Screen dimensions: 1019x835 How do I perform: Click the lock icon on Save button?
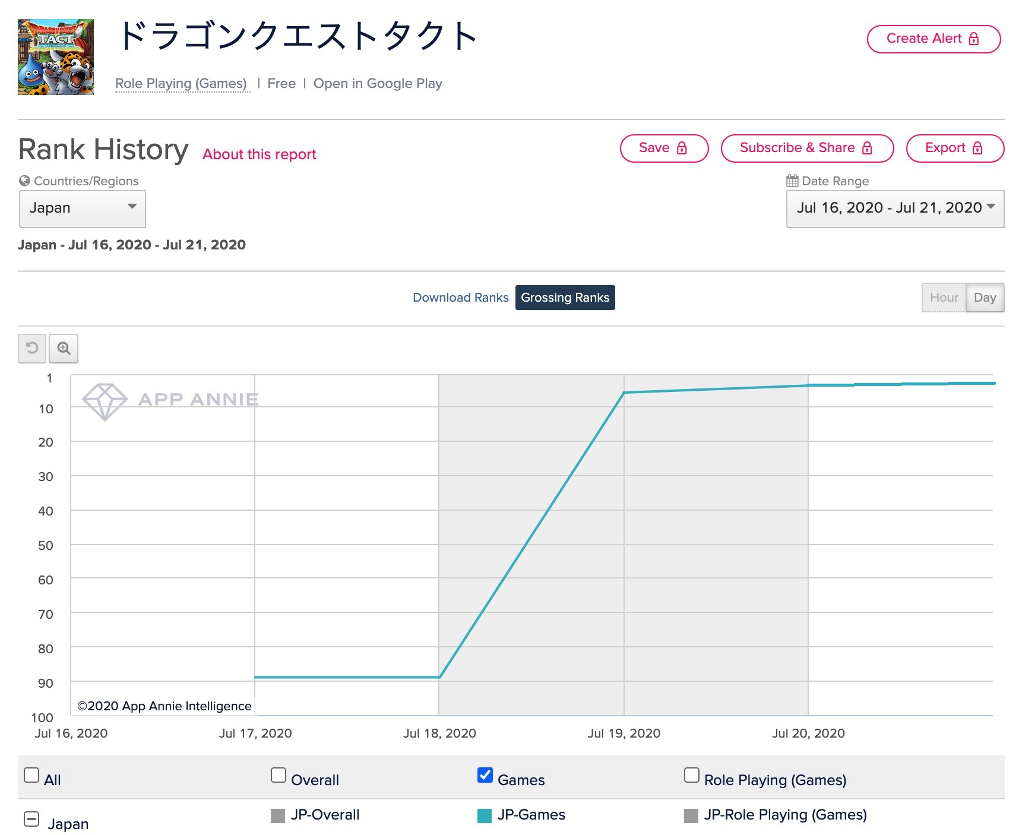pos(682,148)
